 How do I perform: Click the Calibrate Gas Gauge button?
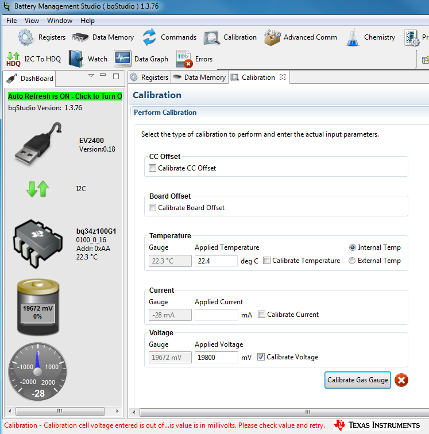(x=358, y=380)
